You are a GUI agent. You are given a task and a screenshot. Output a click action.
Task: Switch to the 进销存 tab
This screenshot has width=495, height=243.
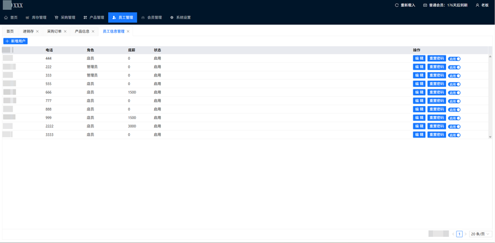(x=28, y=31)
